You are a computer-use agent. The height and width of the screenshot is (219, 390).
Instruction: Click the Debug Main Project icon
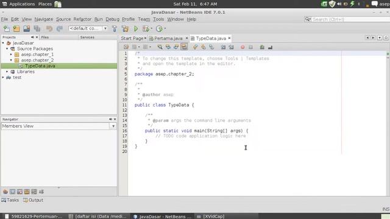[x=146, y=29]
